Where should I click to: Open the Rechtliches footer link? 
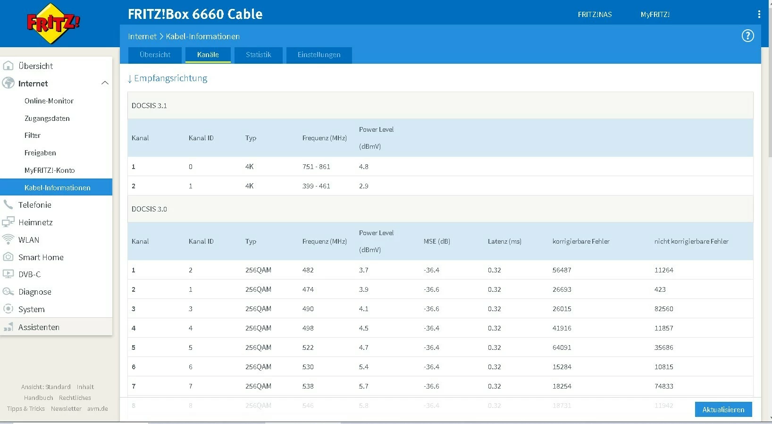coord(75,398)
